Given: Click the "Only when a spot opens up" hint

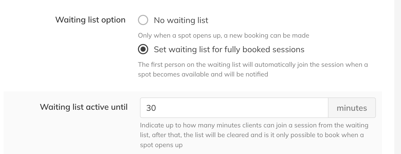Looking at the screenshot, I should pyautogui.click(x=179, y=35).
